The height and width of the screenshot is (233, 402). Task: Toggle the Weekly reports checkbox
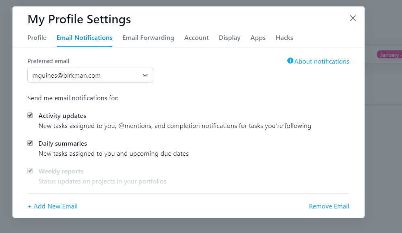(x=30, y=171)
